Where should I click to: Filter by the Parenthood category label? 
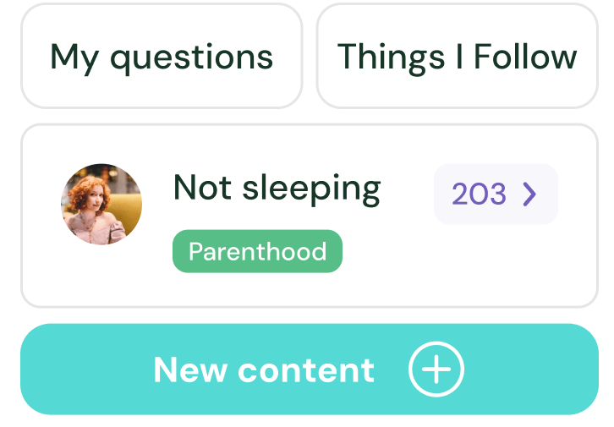[x=258, y=251]
